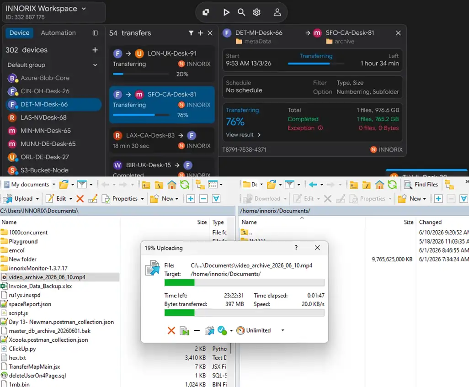Go to the local parent directory folder icon
The image size is (469, 387).
pyautogui.click(x=146, y=185)
